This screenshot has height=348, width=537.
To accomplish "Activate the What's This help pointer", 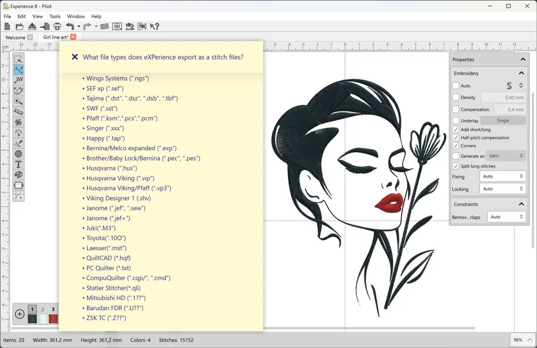I will pyautogui.click(x=155, y=27).
